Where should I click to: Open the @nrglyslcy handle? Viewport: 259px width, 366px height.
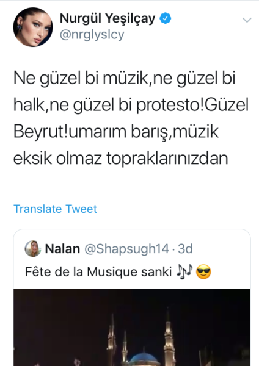click(x=92, y=35)
